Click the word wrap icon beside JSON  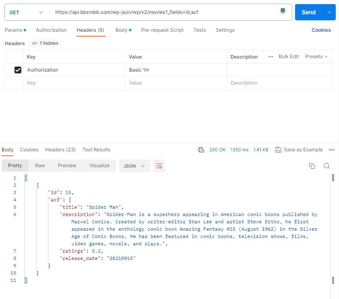(159, 166)
